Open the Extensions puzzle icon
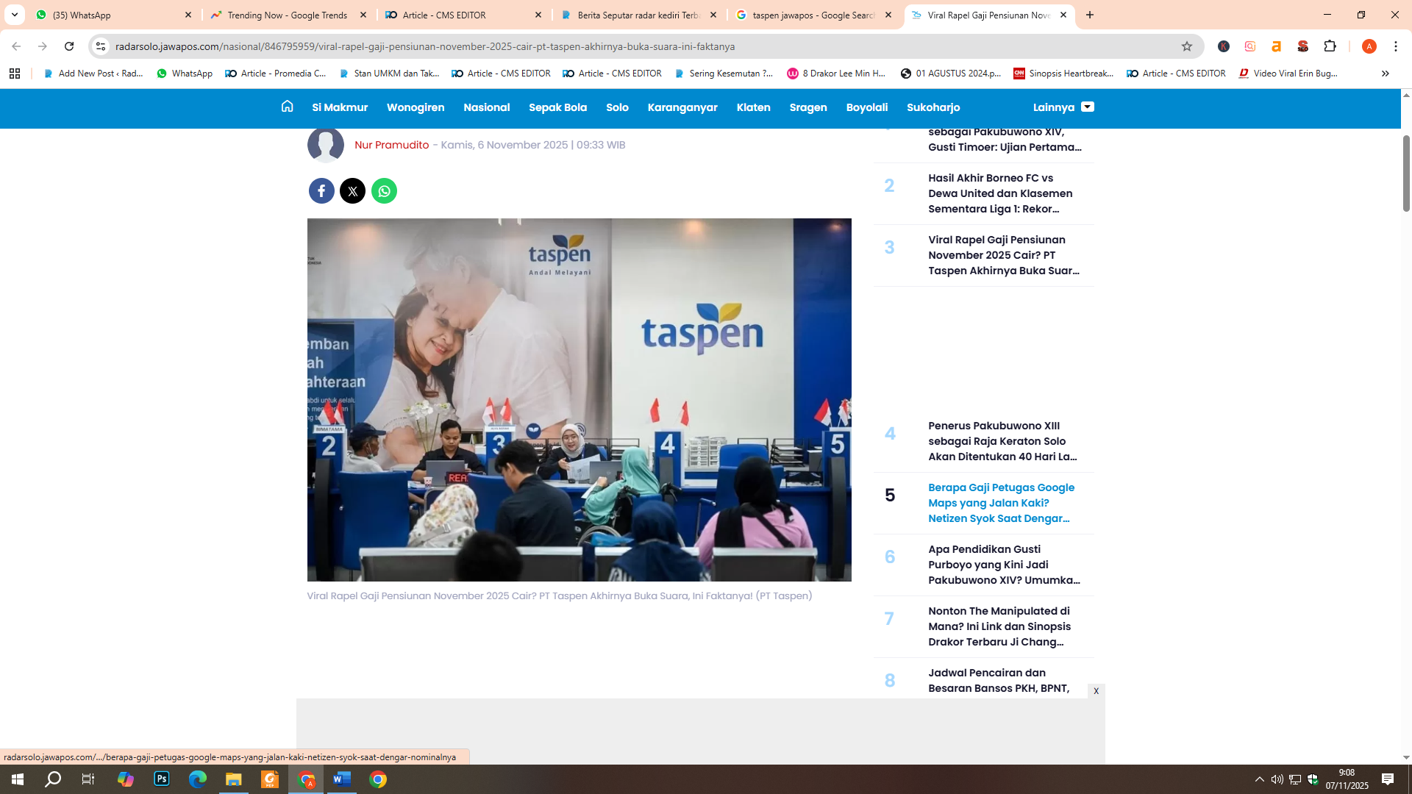 [1330, 46]
